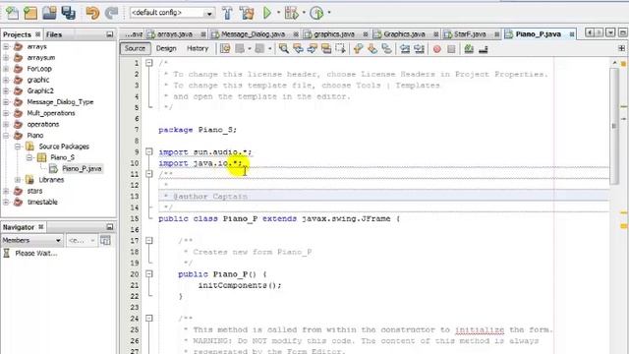Switch to Source view
The image size is (629, 354).
pos(135,48)
